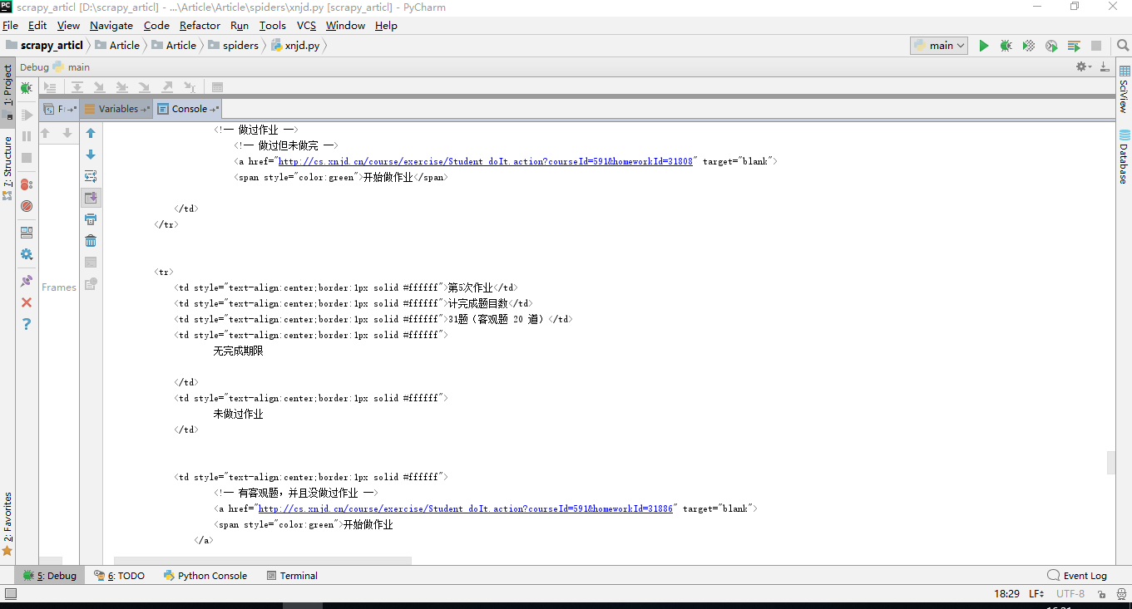The height and width of the screenshot is (609, 1132).
Task: Click Step Into My Code icon
Action: pos(121,87)
